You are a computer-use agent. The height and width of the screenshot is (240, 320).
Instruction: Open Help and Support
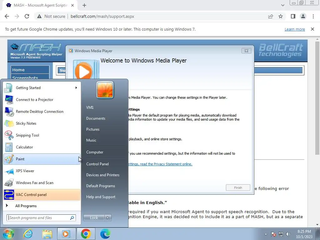101,197
